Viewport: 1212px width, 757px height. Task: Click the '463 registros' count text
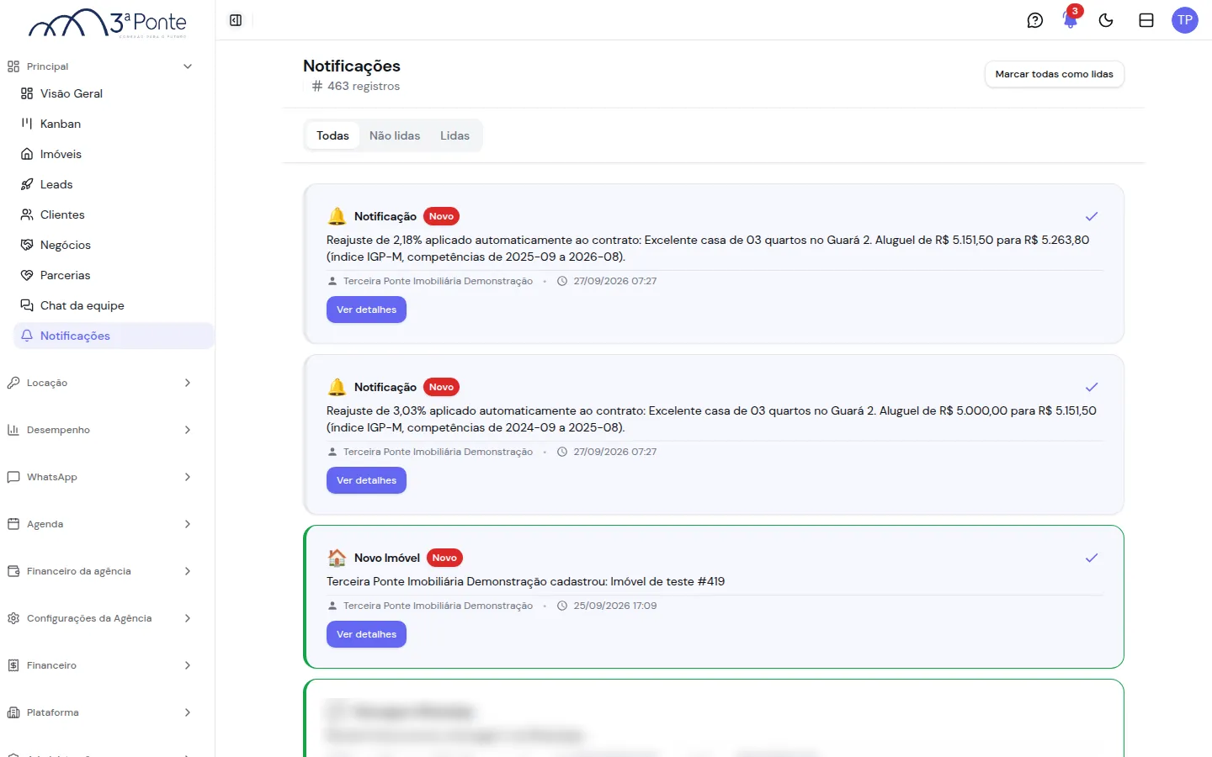[x=364, y=86]
